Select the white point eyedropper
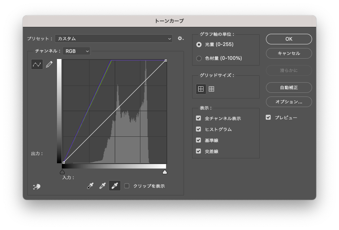The width and height of the screenshot is (339, 230). (115, 186)
